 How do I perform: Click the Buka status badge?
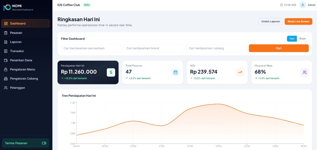[x=87, y=5]
